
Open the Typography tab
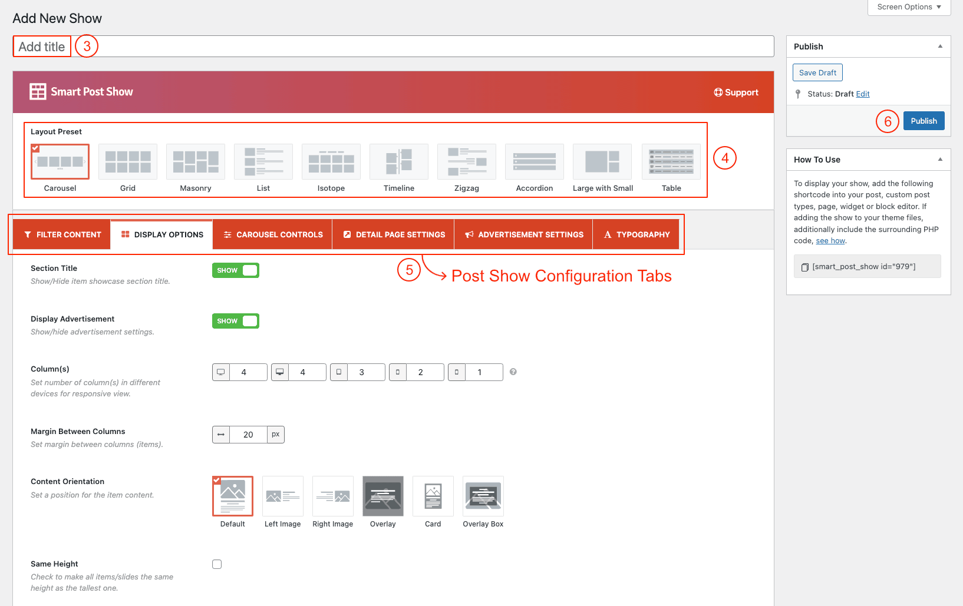pos(636,234)
